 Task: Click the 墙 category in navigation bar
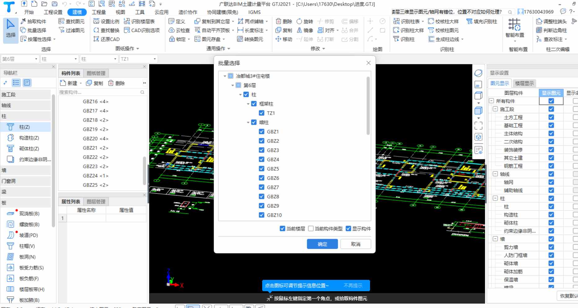[x=26, y=170]
